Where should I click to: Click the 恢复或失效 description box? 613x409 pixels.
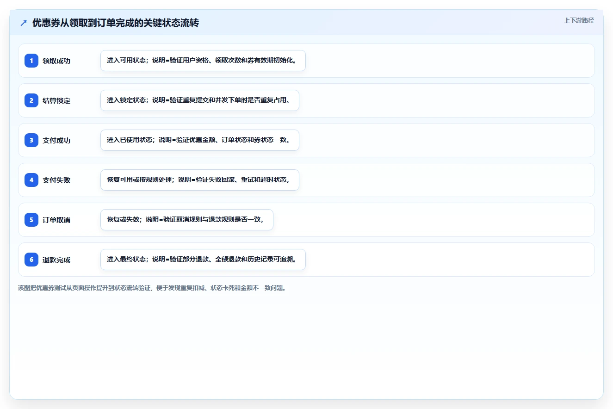pyautogui.click(x=187, y=220)
